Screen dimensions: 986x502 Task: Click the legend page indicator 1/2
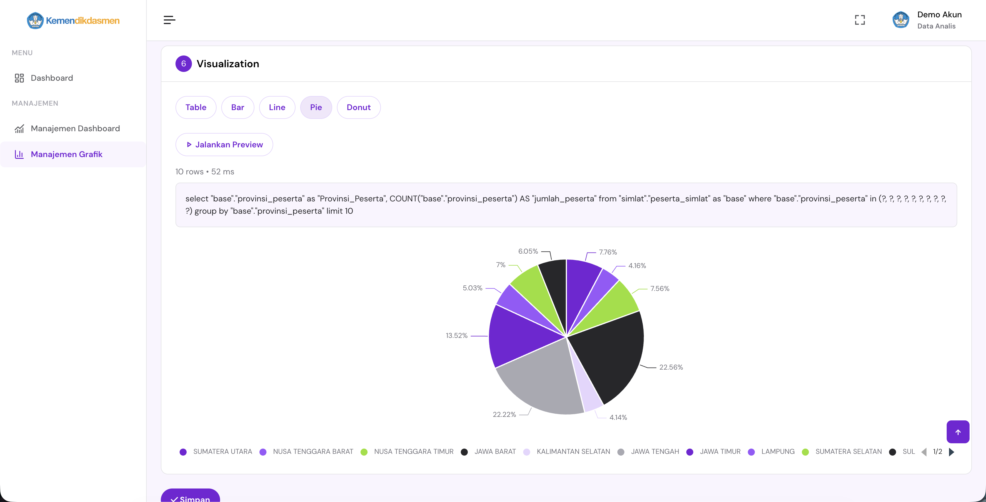[x=937, y=452]
